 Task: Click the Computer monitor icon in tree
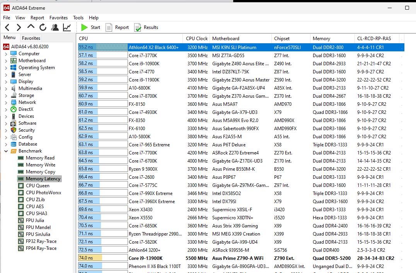[14, 54]
